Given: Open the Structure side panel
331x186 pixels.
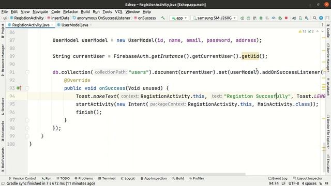Looking at the screenshot, I should (3, 106).
